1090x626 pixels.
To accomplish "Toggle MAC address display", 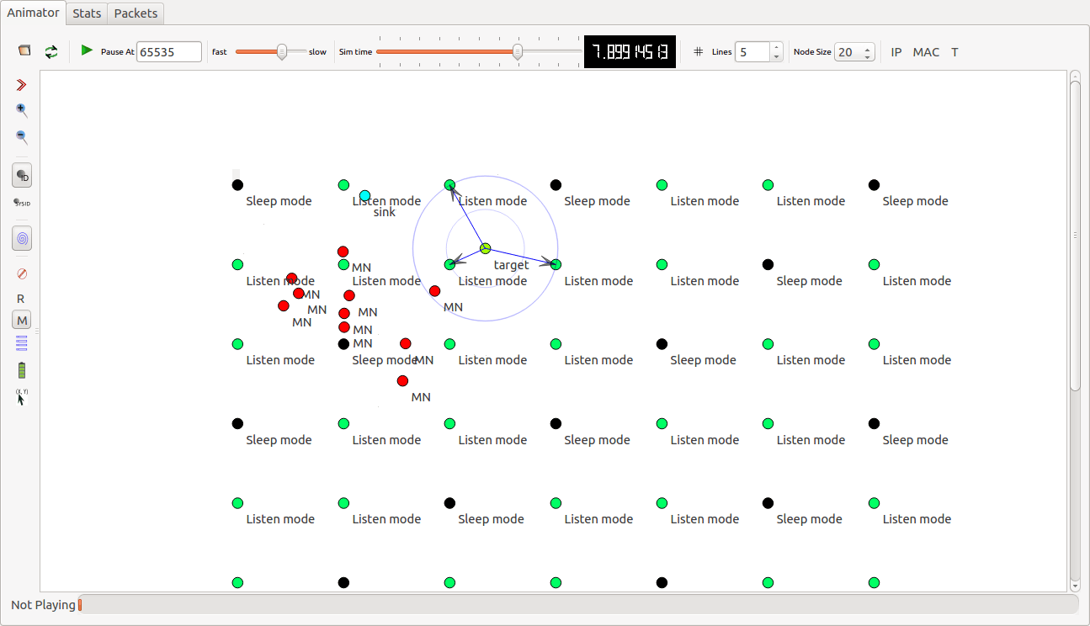I will (x=926, y=52).
